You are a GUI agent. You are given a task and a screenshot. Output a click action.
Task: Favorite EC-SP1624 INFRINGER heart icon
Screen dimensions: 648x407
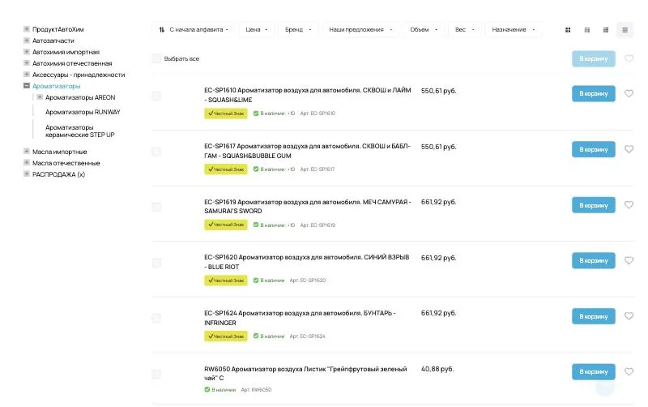coord(629,316)
